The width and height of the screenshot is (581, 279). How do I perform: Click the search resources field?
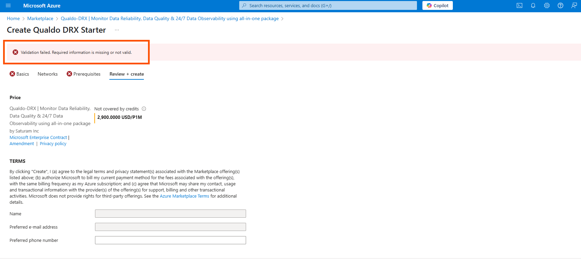tap(328, 5)
